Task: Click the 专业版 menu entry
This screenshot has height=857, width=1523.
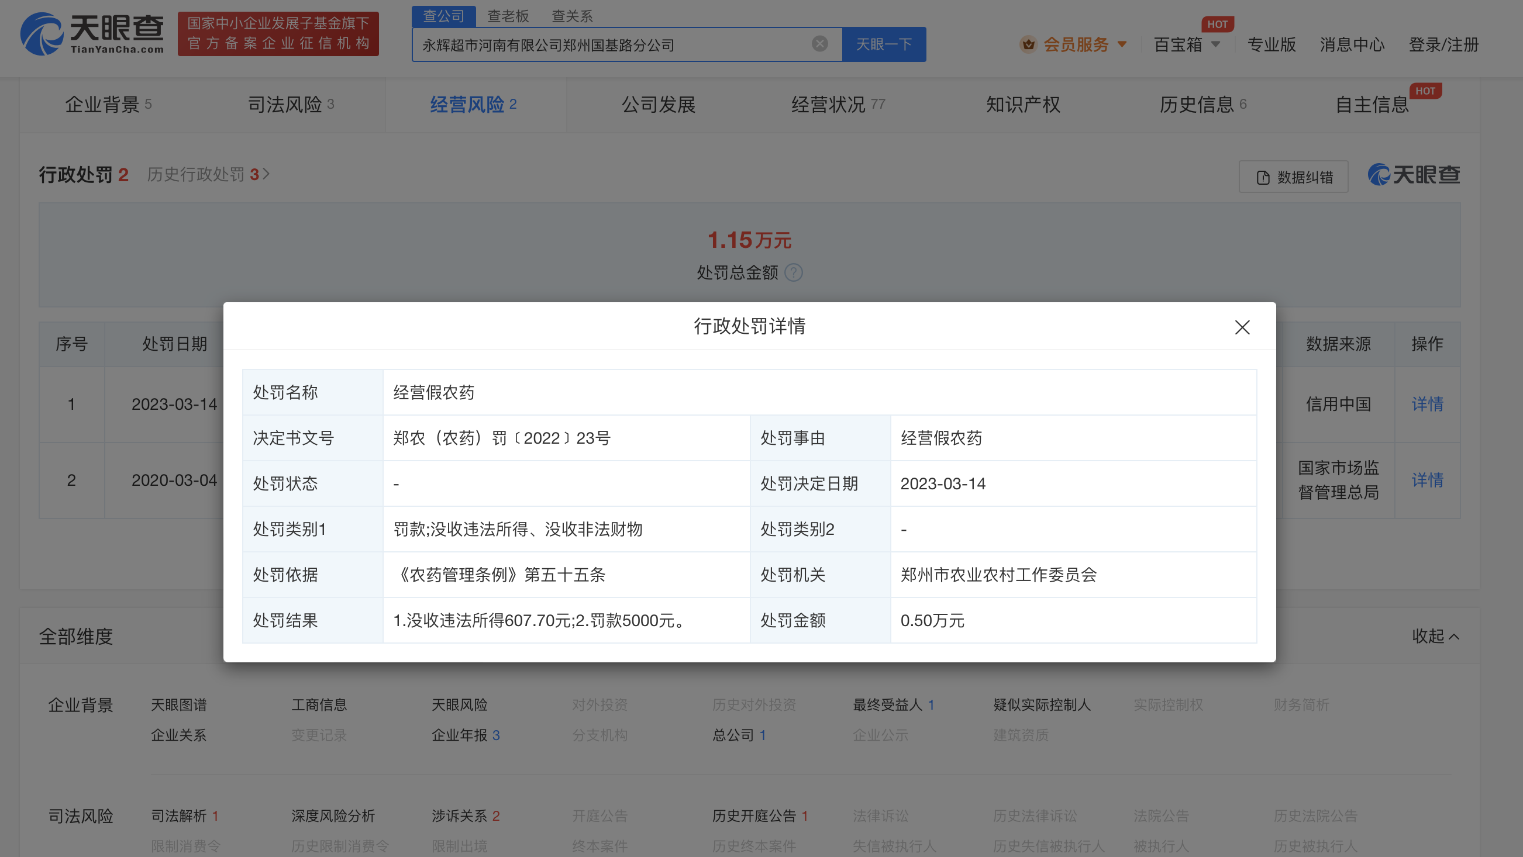Action: click(x=1271, y=44)
